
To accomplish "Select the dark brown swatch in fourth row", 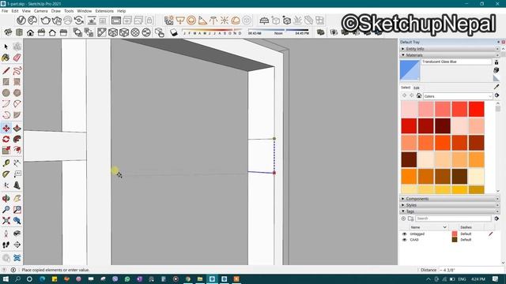I will tap(410, 159).
